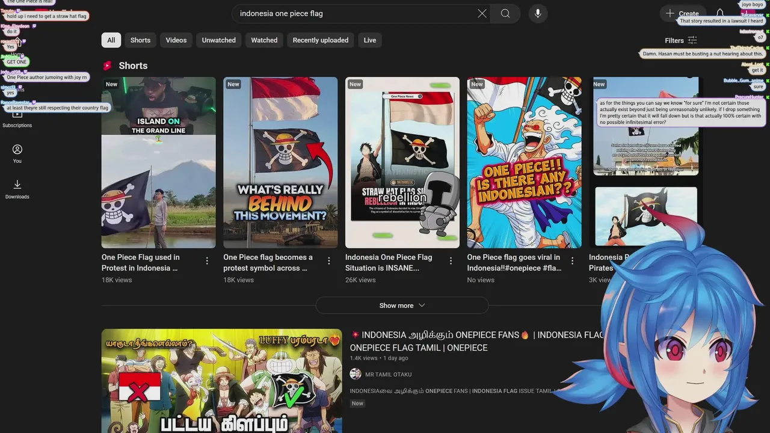This screenshot has height=433, width=770.
Task: Open 'One Piece flag goes viral' title
Action: pyautogui.click(x=514, y=263)
